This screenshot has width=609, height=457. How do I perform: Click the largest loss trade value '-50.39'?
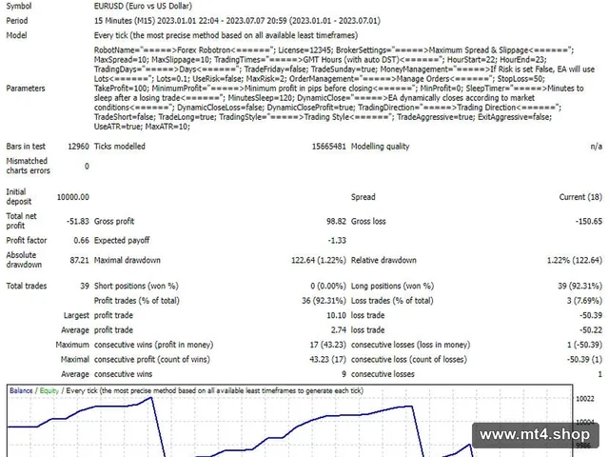(x=591, y=315)
